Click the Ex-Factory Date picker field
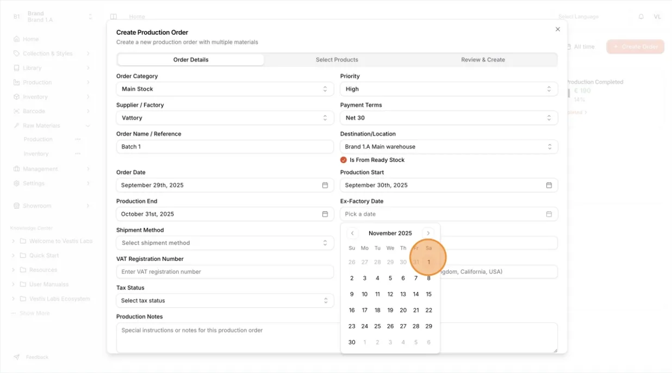This screenshot has width=672, height=373. pos(449,214)
